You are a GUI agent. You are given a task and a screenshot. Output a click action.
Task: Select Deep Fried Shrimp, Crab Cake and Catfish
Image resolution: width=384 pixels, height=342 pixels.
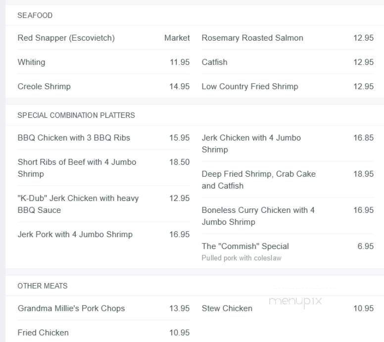pos(259,180)
